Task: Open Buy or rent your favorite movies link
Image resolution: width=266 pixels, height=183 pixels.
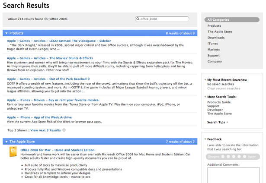Action: coord(53,100)
